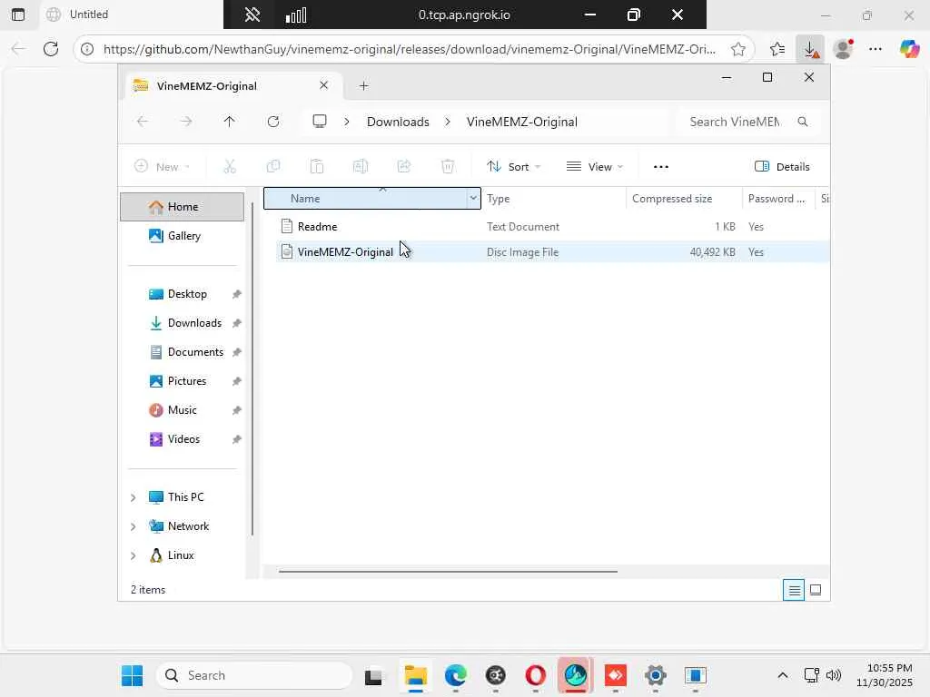
Task: Click the horizontal scrollbar in file list
Action: [448, 572]
